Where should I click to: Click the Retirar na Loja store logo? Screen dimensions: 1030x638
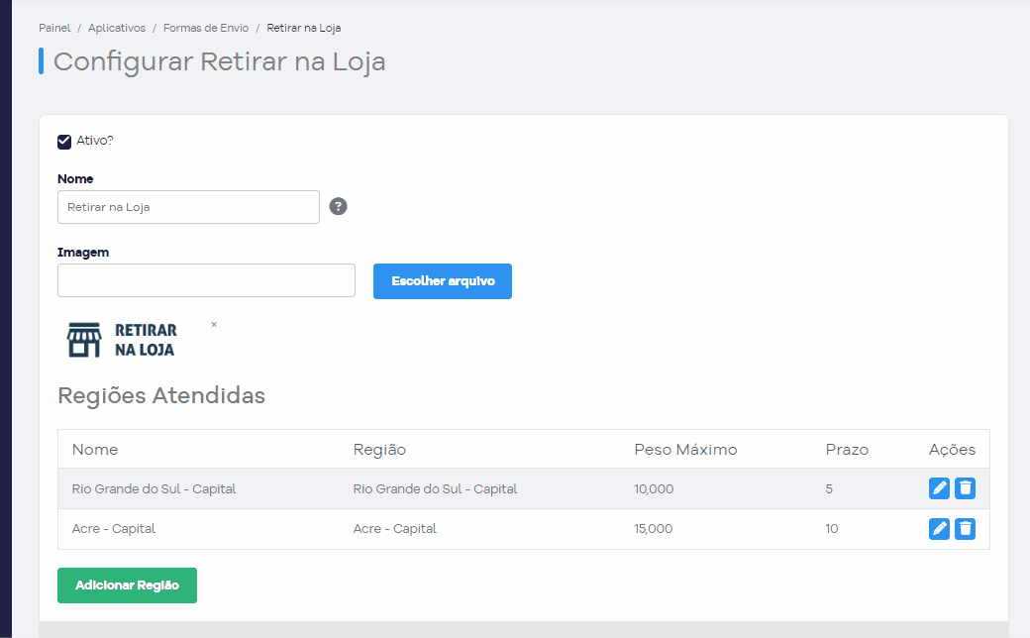pyautogui.click(x=122, y=340)
